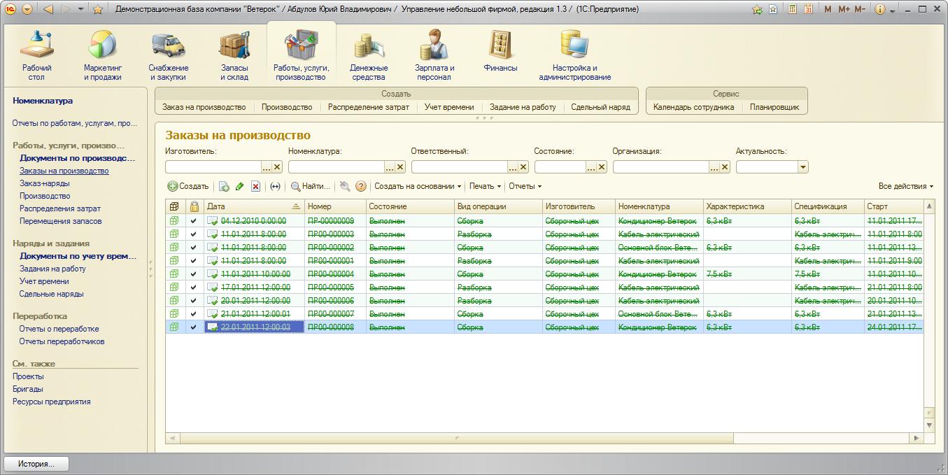Click the set interval icon in toolbar
The image size is (948, 475).
(x=275, y=186)
